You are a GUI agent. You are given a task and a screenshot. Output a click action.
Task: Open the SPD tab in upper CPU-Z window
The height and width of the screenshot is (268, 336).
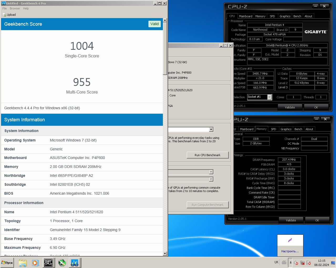272,16
